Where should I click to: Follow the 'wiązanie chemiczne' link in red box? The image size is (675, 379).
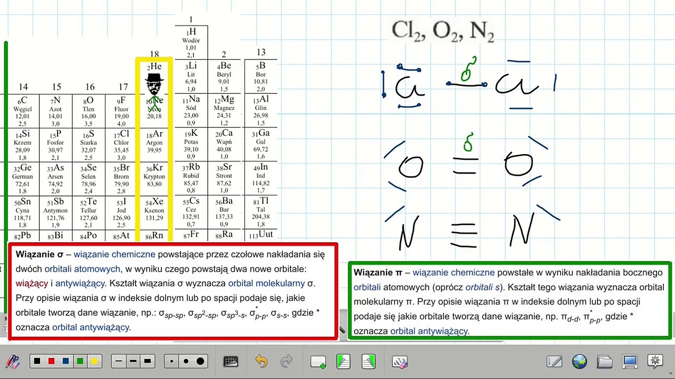click(x=114, y=254)
